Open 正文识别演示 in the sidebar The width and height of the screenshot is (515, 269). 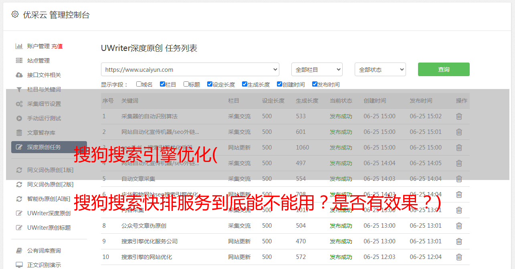pyautogui.click(x=44, y=265)
